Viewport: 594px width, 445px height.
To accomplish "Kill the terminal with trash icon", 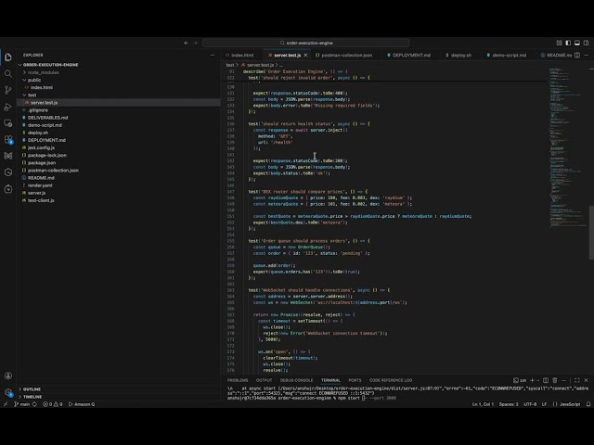I will click(x=555, y=380).
